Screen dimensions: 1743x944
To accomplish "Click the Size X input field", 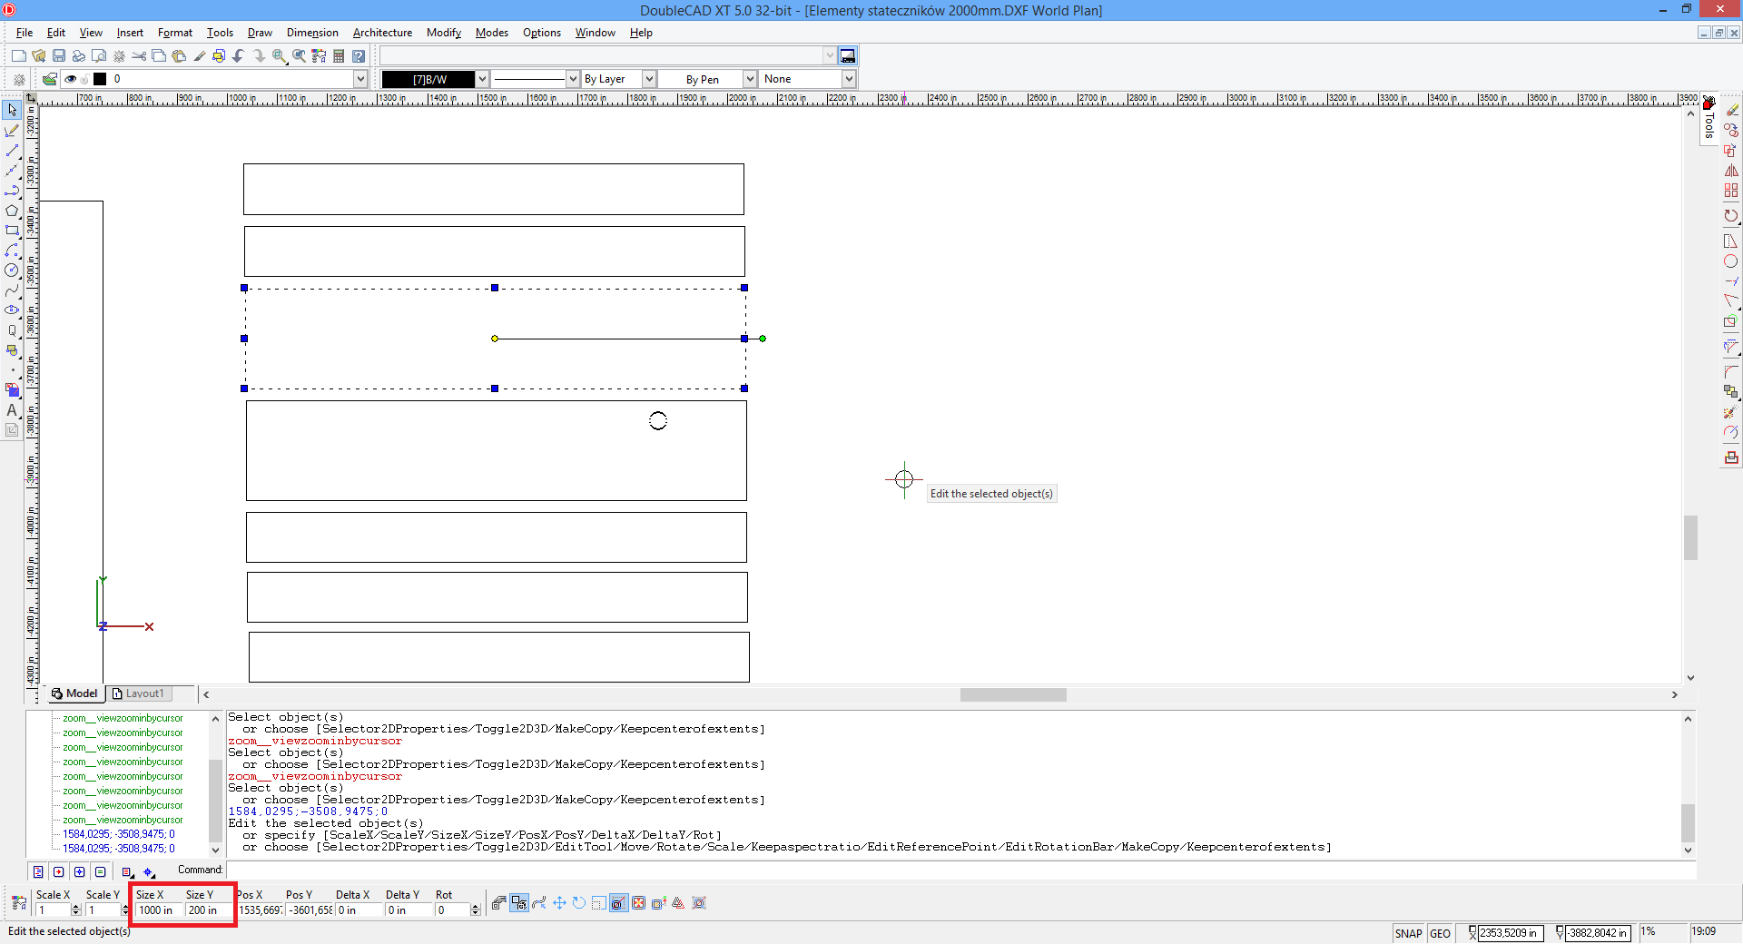I will (157, 910).
